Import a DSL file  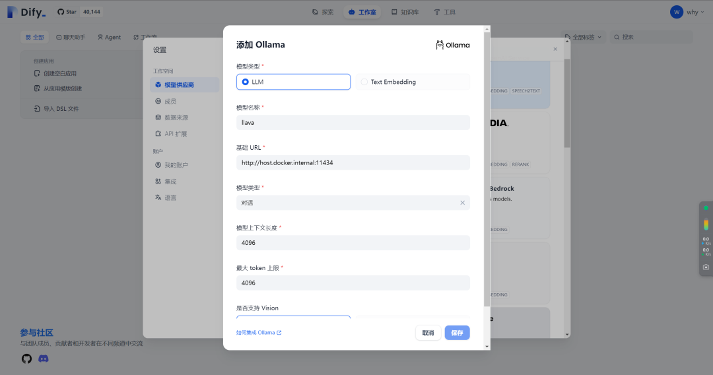tap(56, 109)
